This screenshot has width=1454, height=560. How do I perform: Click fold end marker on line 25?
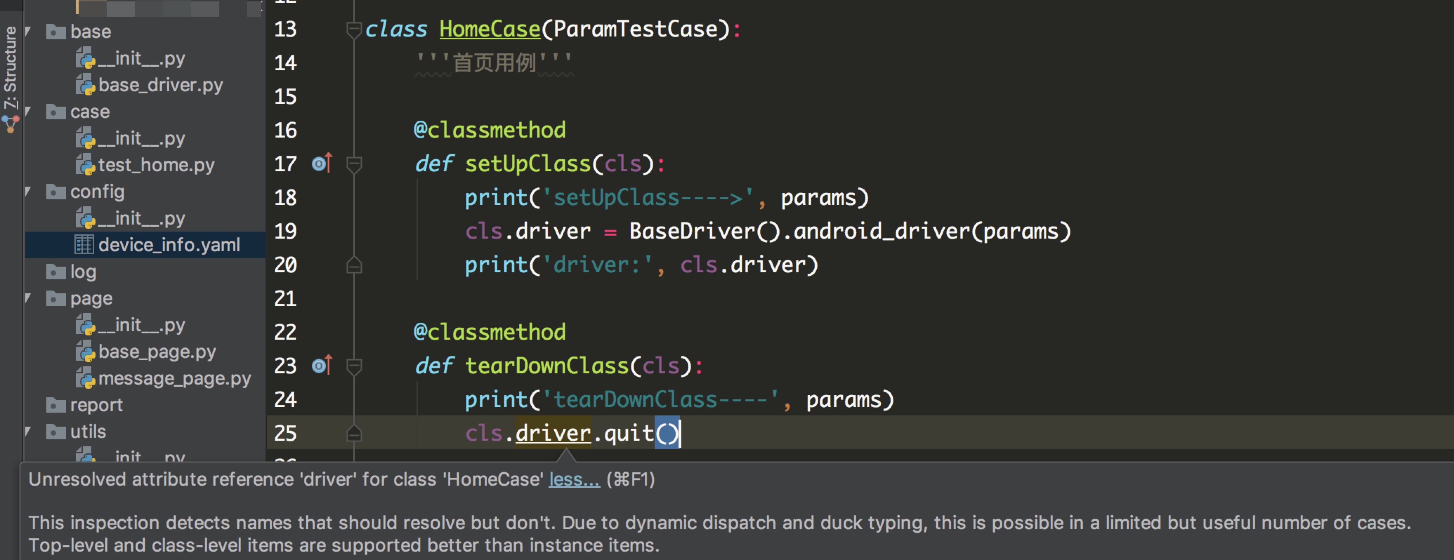click(354, 433)
